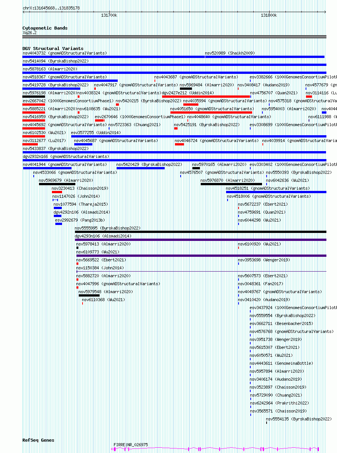This screenshot has height=453, width=337.
Task: Select nsv4533066 gnomAD variant
Action: (75, 172)
